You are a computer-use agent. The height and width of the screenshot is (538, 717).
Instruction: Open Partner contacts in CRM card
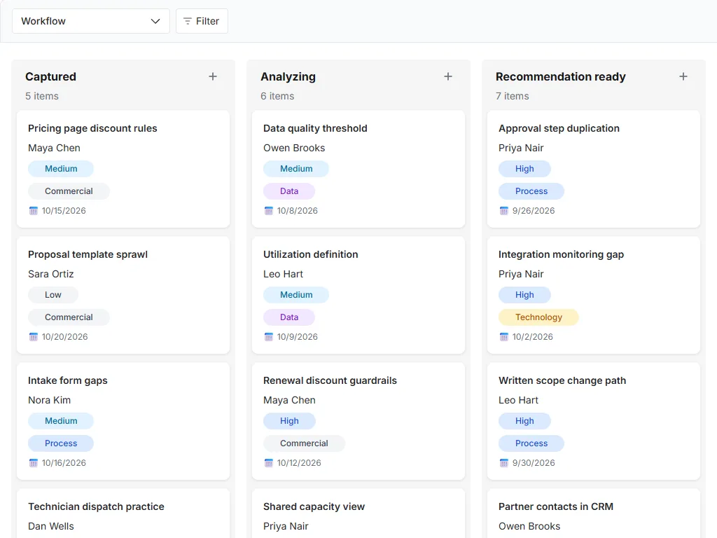(x=594, y=513)
